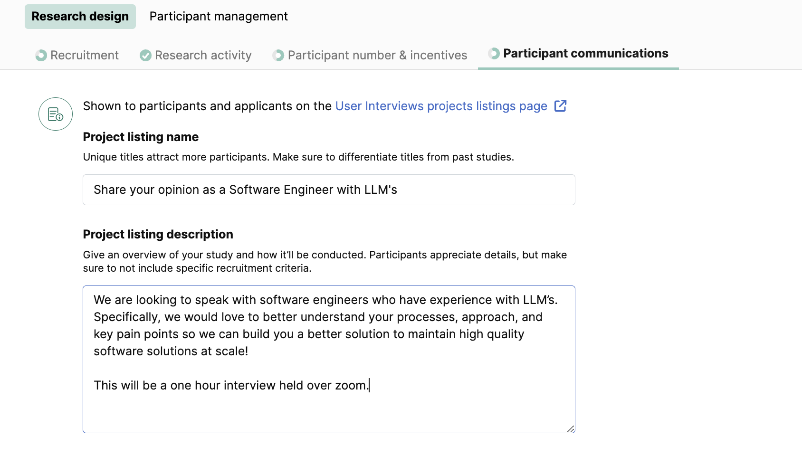802x456 pixels.
Task: Open the Research design tab
Action: pyautogui.click(x=80, y=17)
